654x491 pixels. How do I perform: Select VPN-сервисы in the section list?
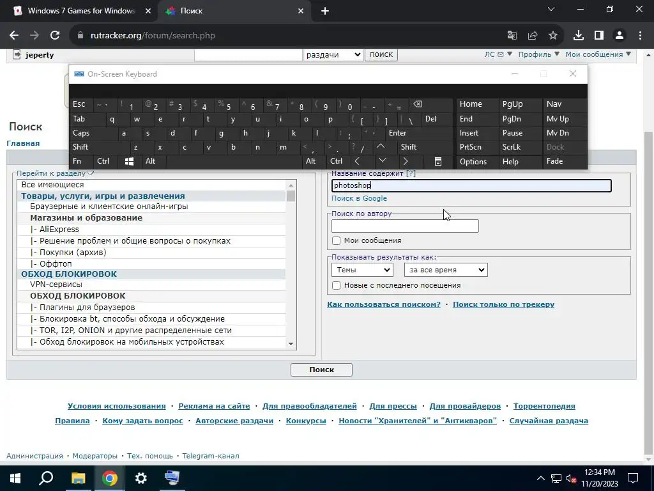click(151, 284)
